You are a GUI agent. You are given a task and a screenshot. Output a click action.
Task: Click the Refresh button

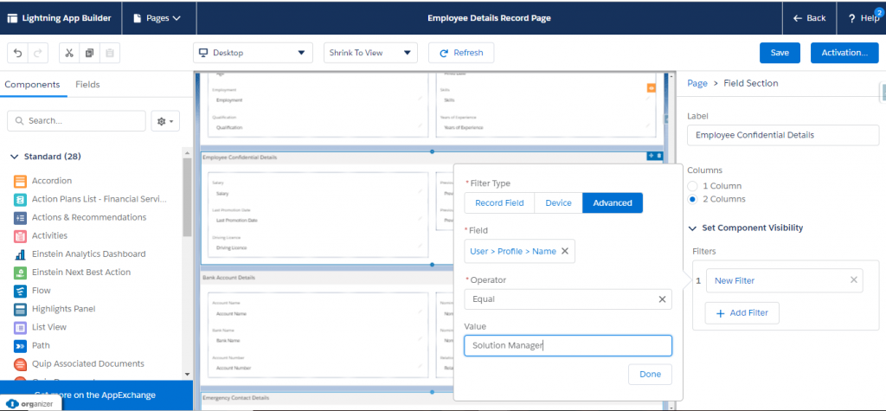461,53
